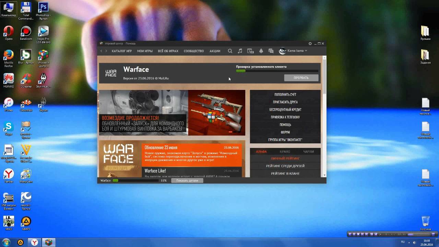
Task: Switch to the АЛЬФА rating tab
Action: tap(261, 152)
